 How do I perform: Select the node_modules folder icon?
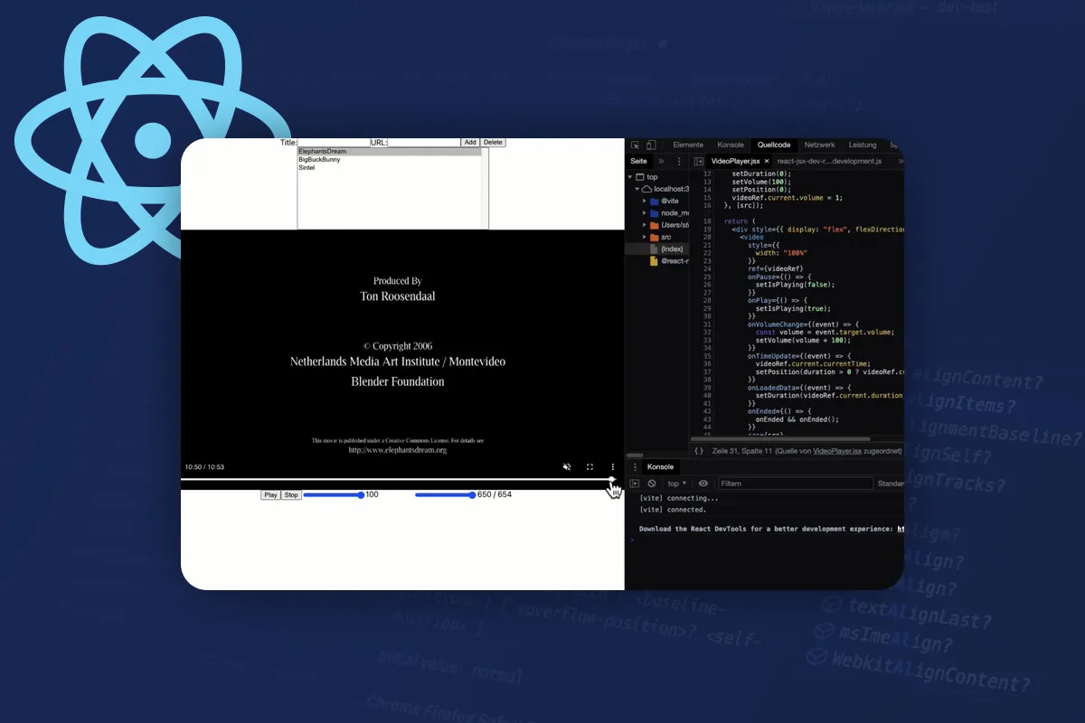[654, 212]
